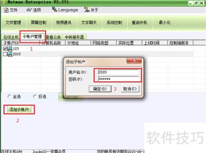
Task: Click the 计算机名称 column header
Action: tap(52, 43)
